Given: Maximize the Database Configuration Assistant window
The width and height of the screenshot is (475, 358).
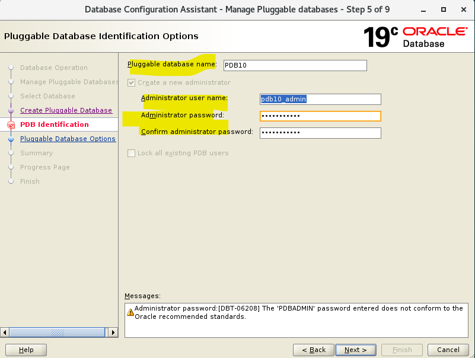Looking at the screenshot, I should point(444,9).
